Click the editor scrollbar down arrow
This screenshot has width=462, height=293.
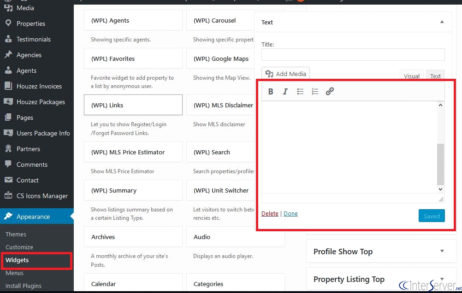pyautogui.click(x=440, y=189)
